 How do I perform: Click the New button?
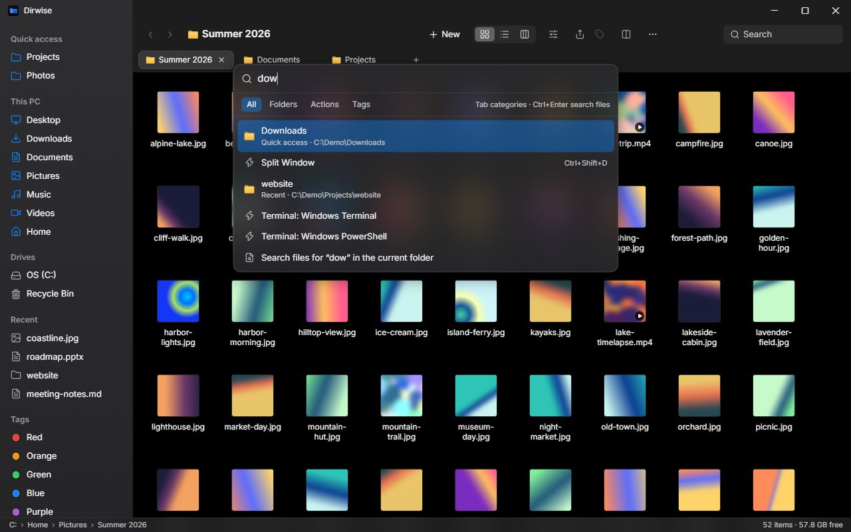(444, 35)
